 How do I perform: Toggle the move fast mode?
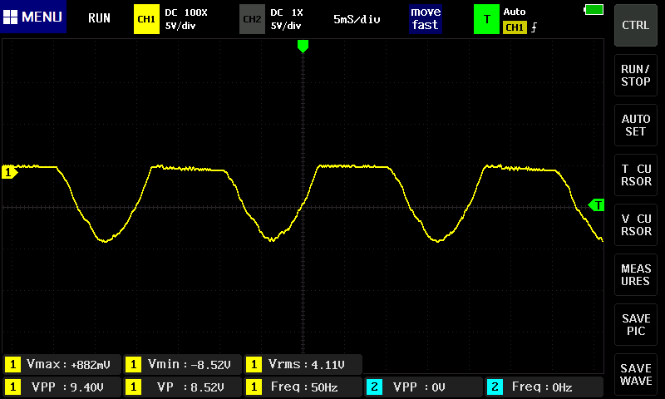coord(425,18)
